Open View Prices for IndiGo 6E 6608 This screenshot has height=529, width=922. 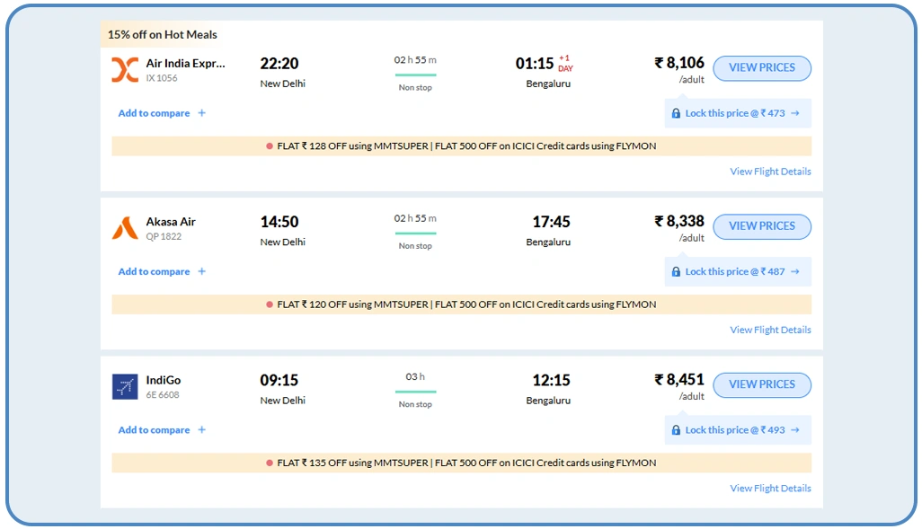tap(761, 385)
